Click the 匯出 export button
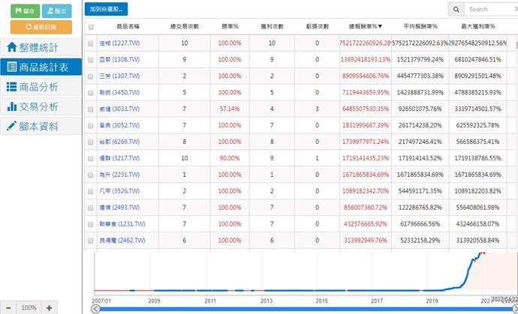 tap(57, 10)
